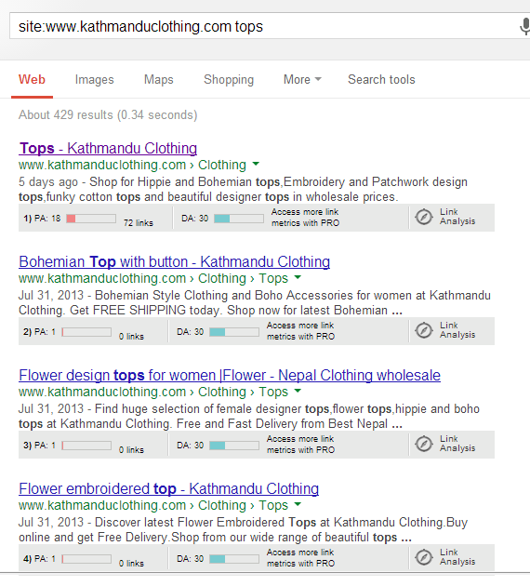Expand green arrow under Flower embroidered top result
The image size is (530, 586).
point(298,504)
